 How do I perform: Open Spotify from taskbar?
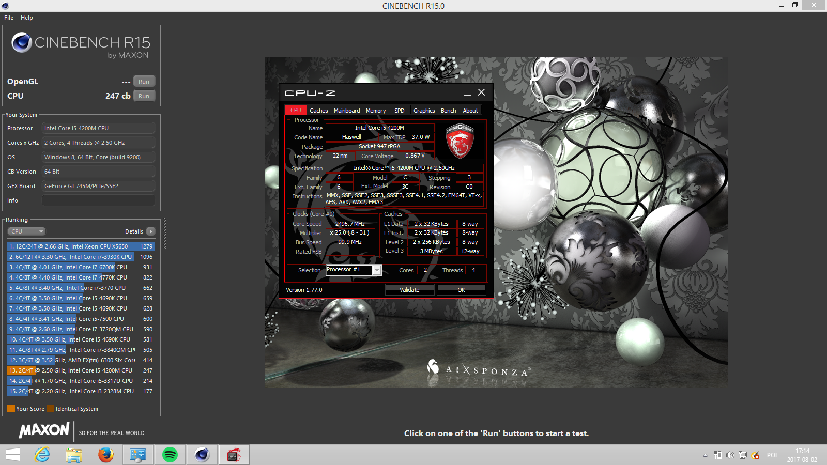170,455
